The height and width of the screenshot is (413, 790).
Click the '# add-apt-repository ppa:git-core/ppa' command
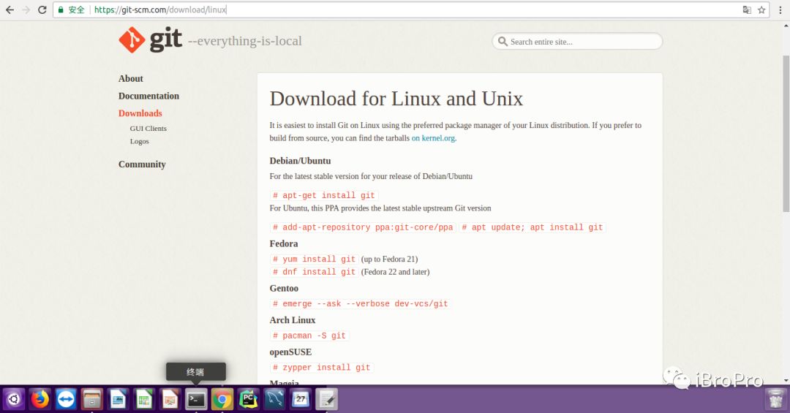[x=363, y=227]
